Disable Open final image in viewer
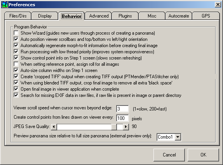Image resolution: width=223 pixels, height=165 pixels. coord(16,89)
